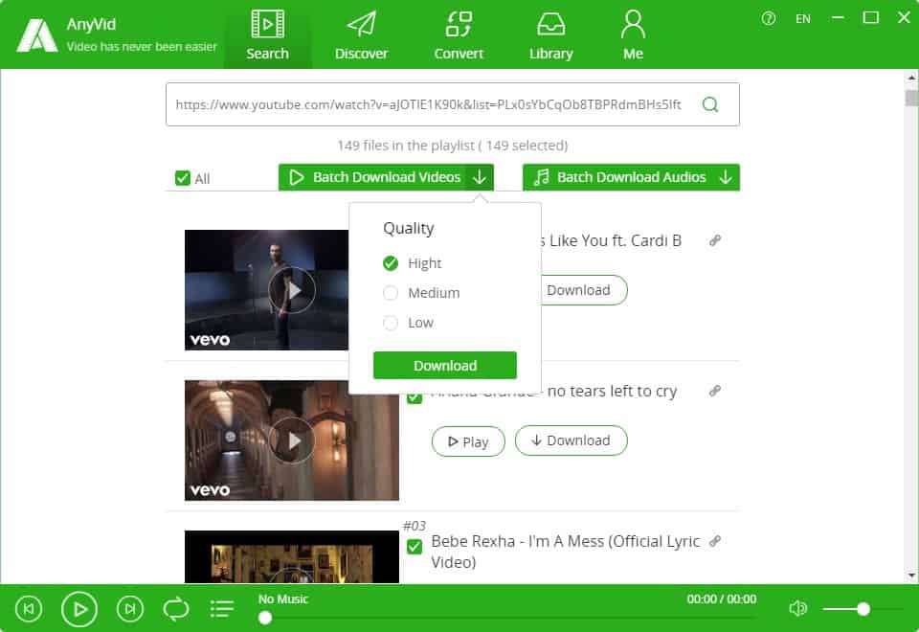This screenshot has width=919, height=632.
Task: Open the Convert tab
Action: pos(459,35)
